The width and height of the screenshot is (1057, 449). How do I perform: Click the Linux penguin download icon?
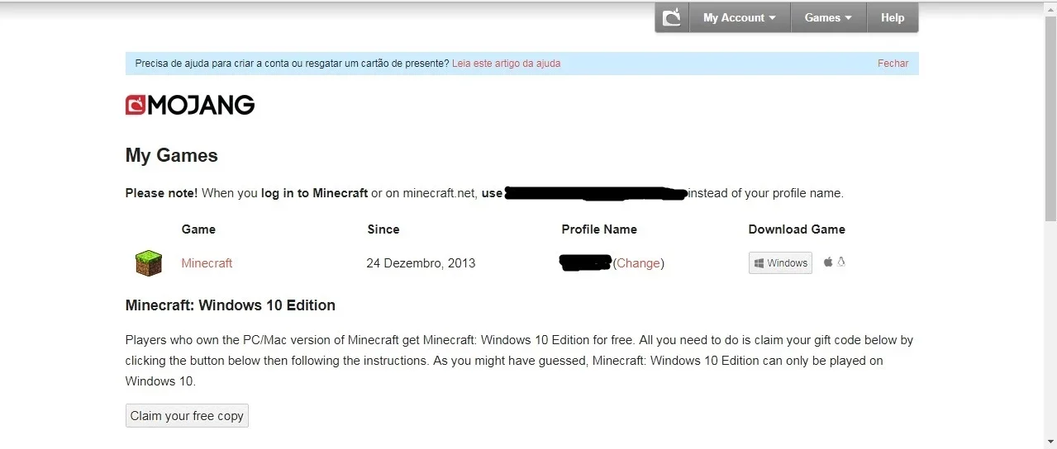point(841,262)
